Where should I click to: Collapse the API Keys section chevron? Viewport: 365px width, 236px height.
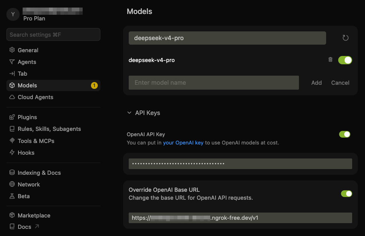coord(129,113)
